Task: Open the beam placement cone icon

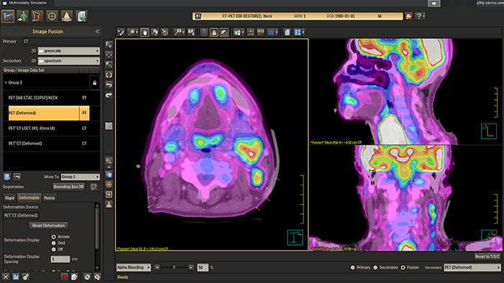Action: point(66,16)
